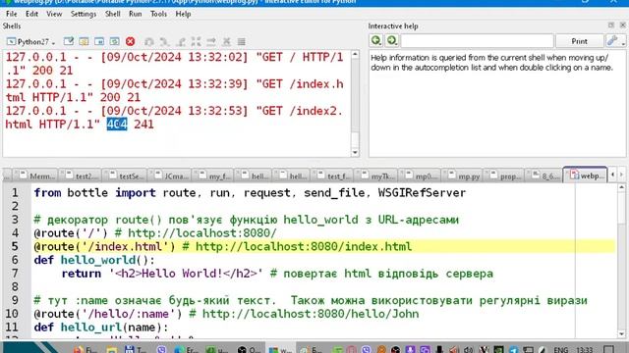Viewport: 629px width, 353px height.
Task: Open the View menu
Action: coord(54,14)
